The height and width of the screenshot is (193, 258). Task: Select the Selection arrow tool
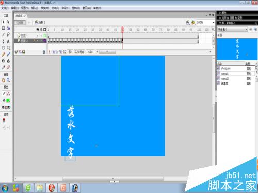3,22
